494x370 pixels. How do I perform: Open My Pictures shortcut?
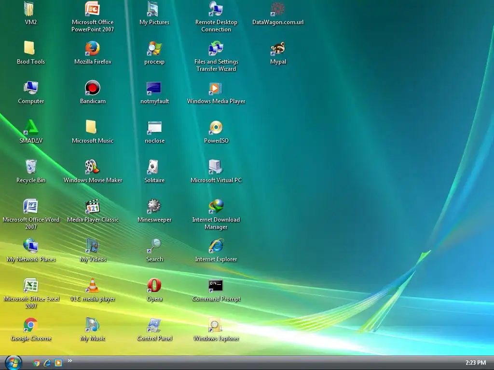pyautogui.click(x=154, y=9)
